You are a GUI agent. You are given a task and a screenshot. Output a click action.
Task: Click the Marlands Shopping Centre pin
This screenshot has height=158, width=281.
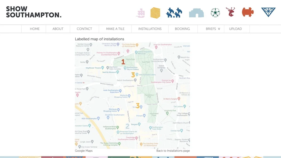(x=129, y=96)
